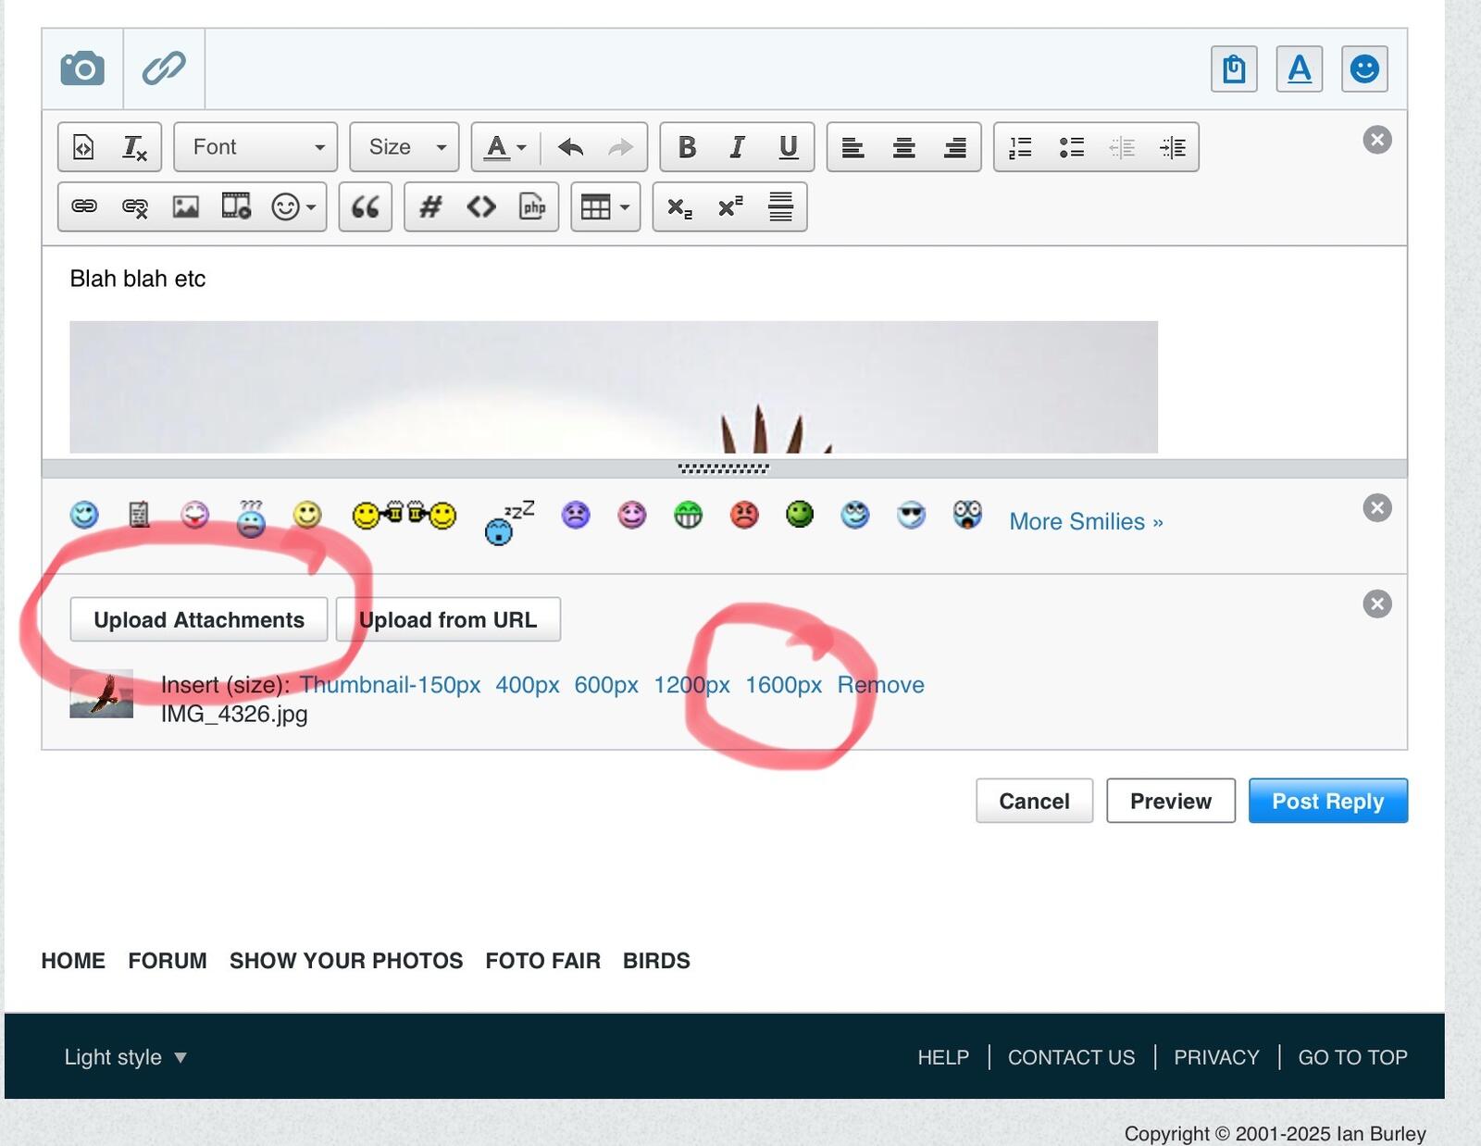Click the Remove Format icon
This screenshot has height=1146, width=1481.
point(135,147)
